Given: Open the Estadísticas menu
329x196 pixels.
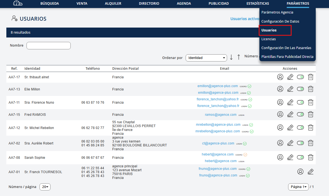Looking at the screenshot, I should (257, 4).
